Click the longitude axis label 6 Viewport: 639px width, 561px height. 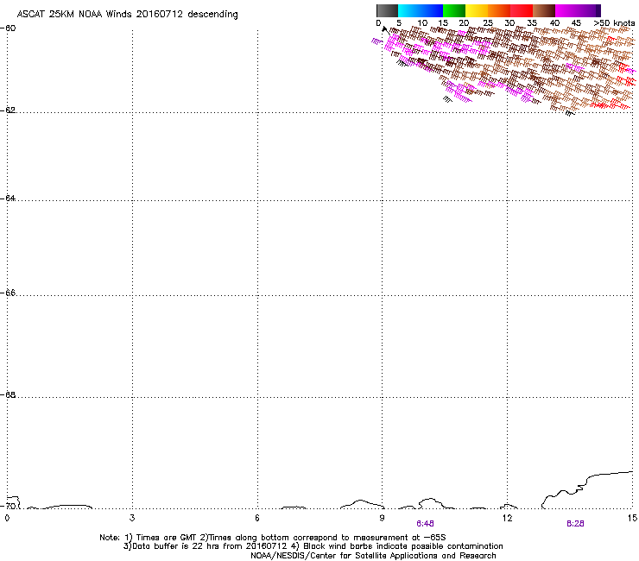(x=257, y=518)
